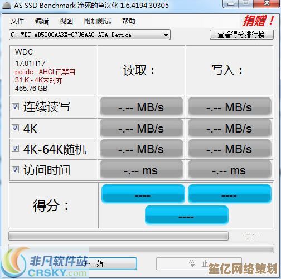The image size is (281, 279).
Task: Maximize the benchmark window
Action: pos(246,3)
